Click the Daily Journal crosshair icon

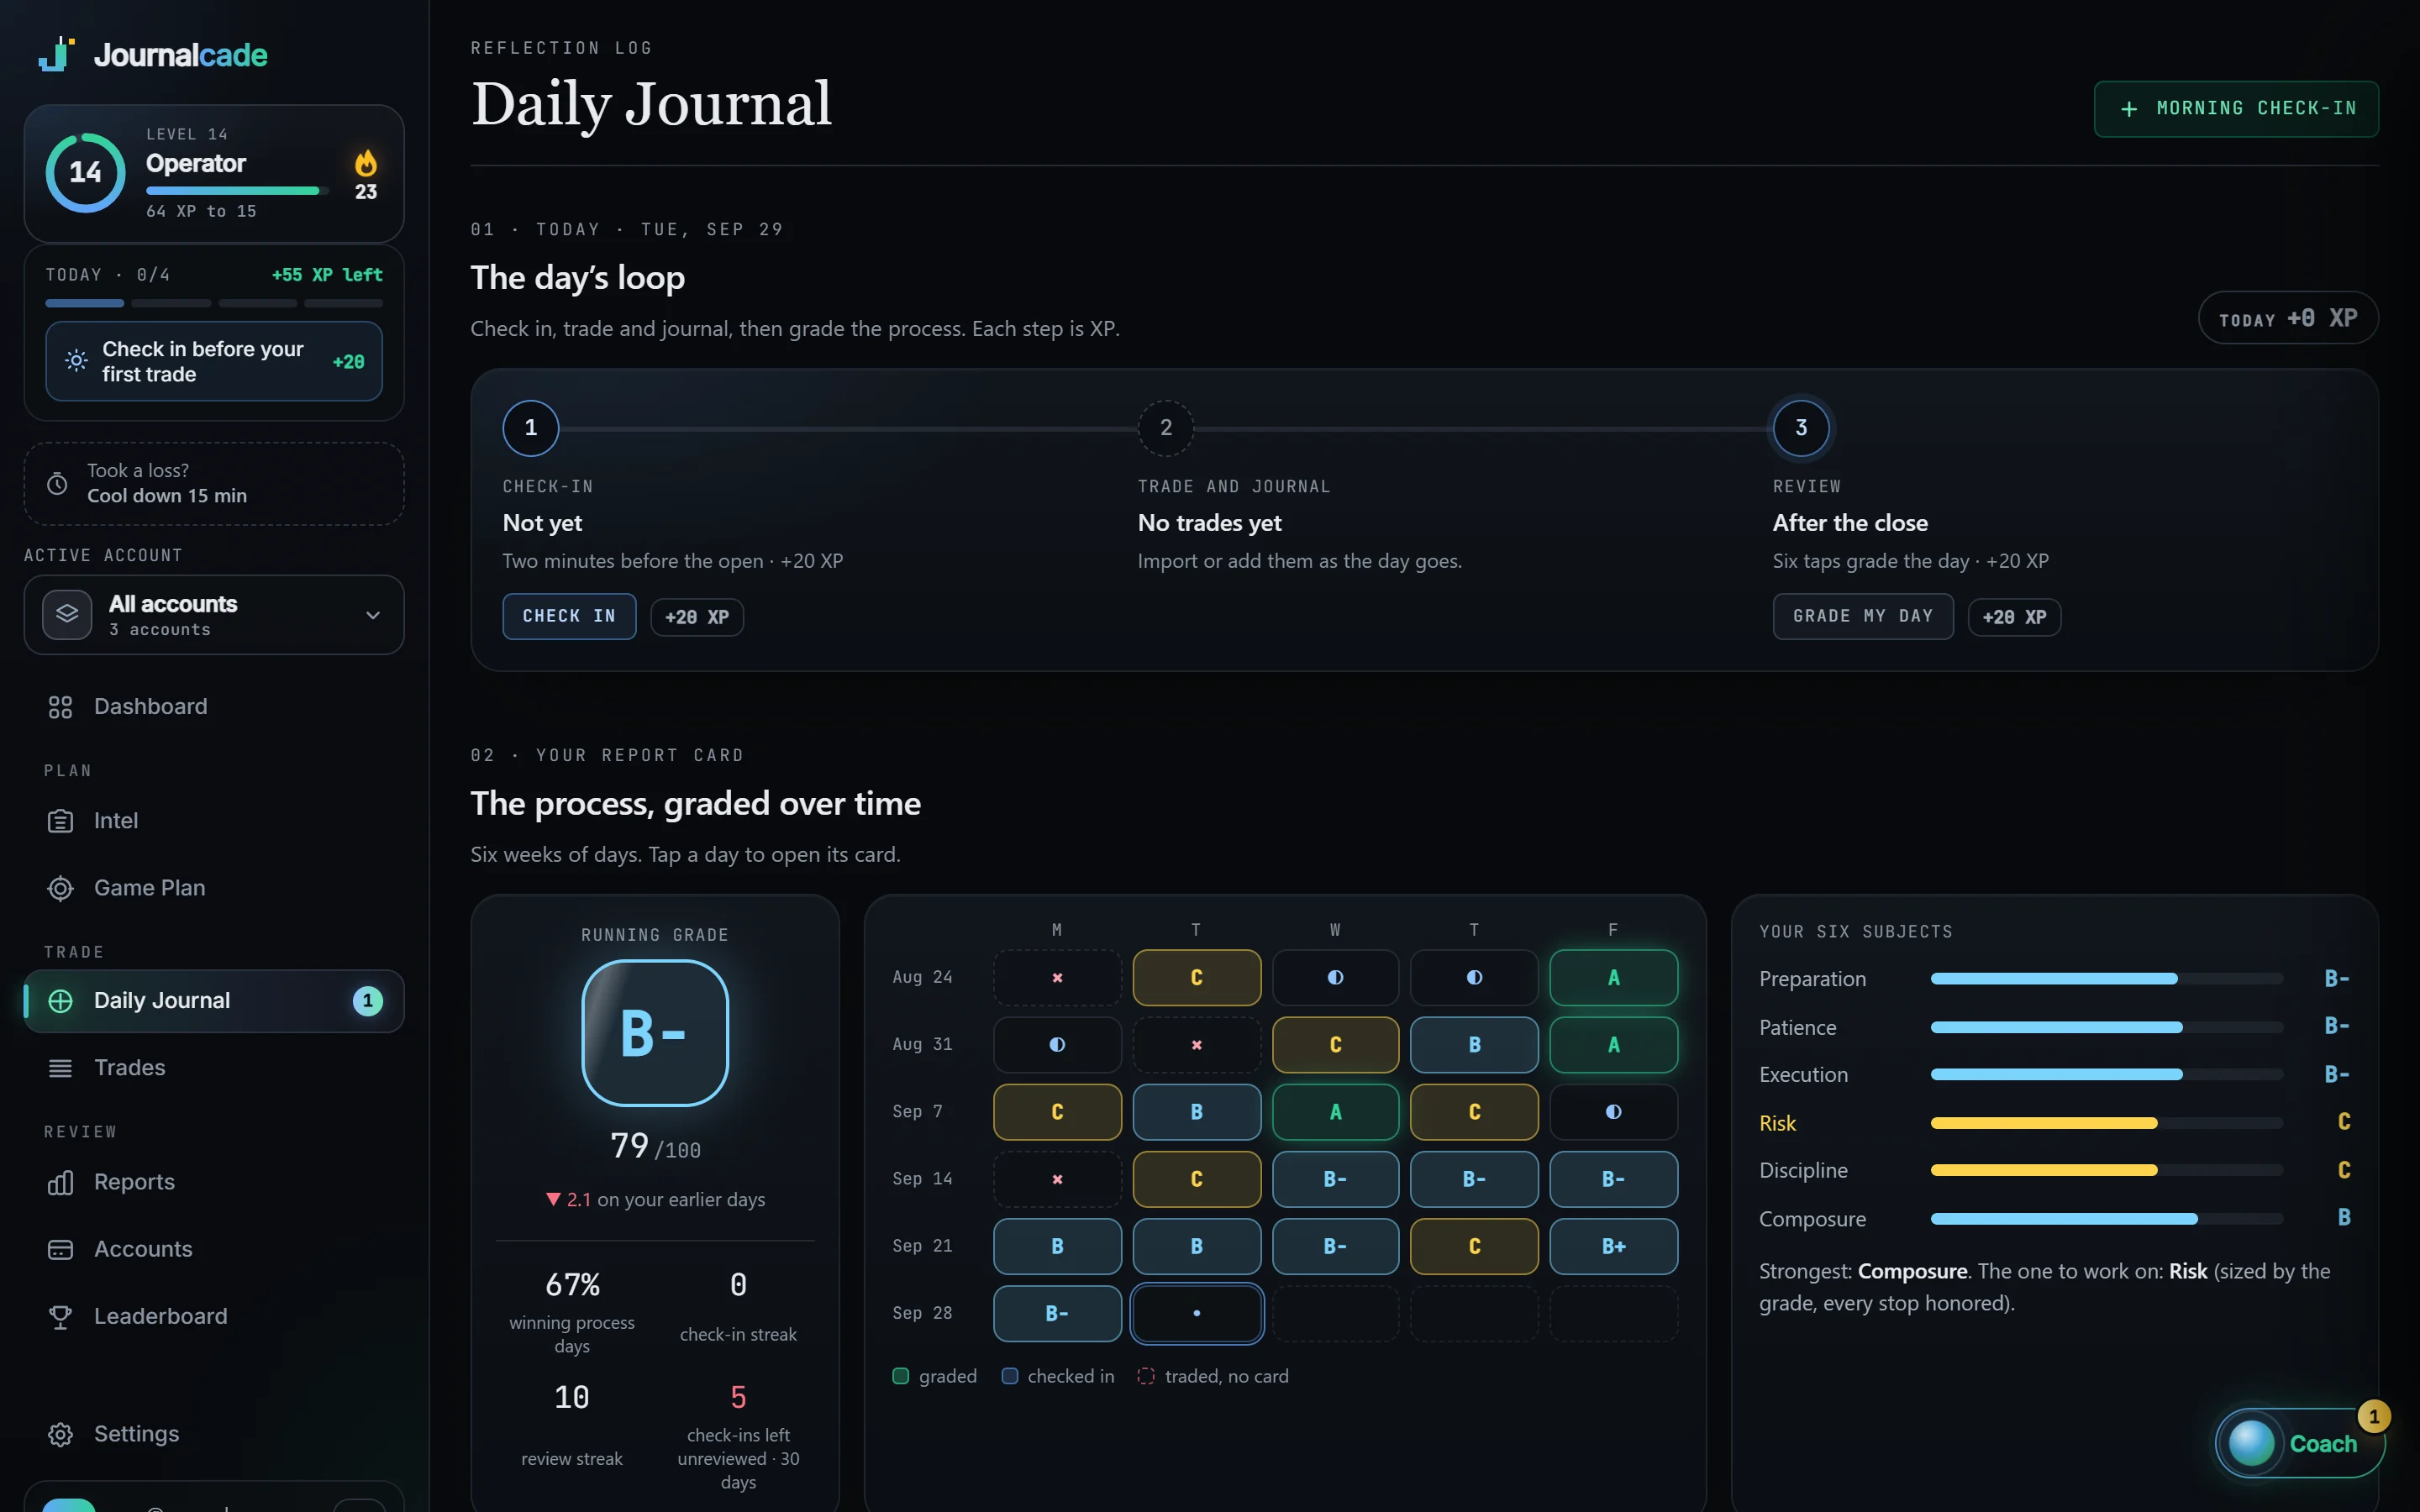coord(60,1001)
